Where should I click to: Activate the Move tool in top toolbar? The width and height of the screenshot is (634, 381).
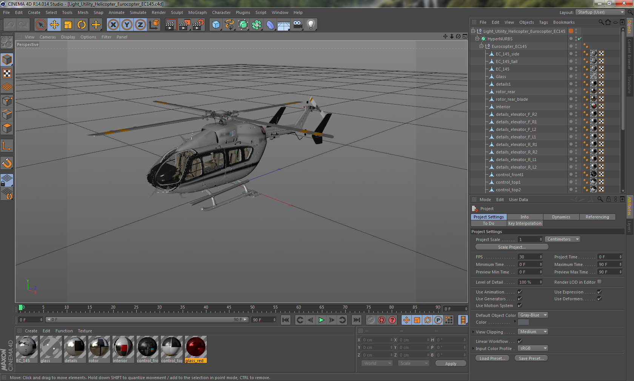click(54, 25)
